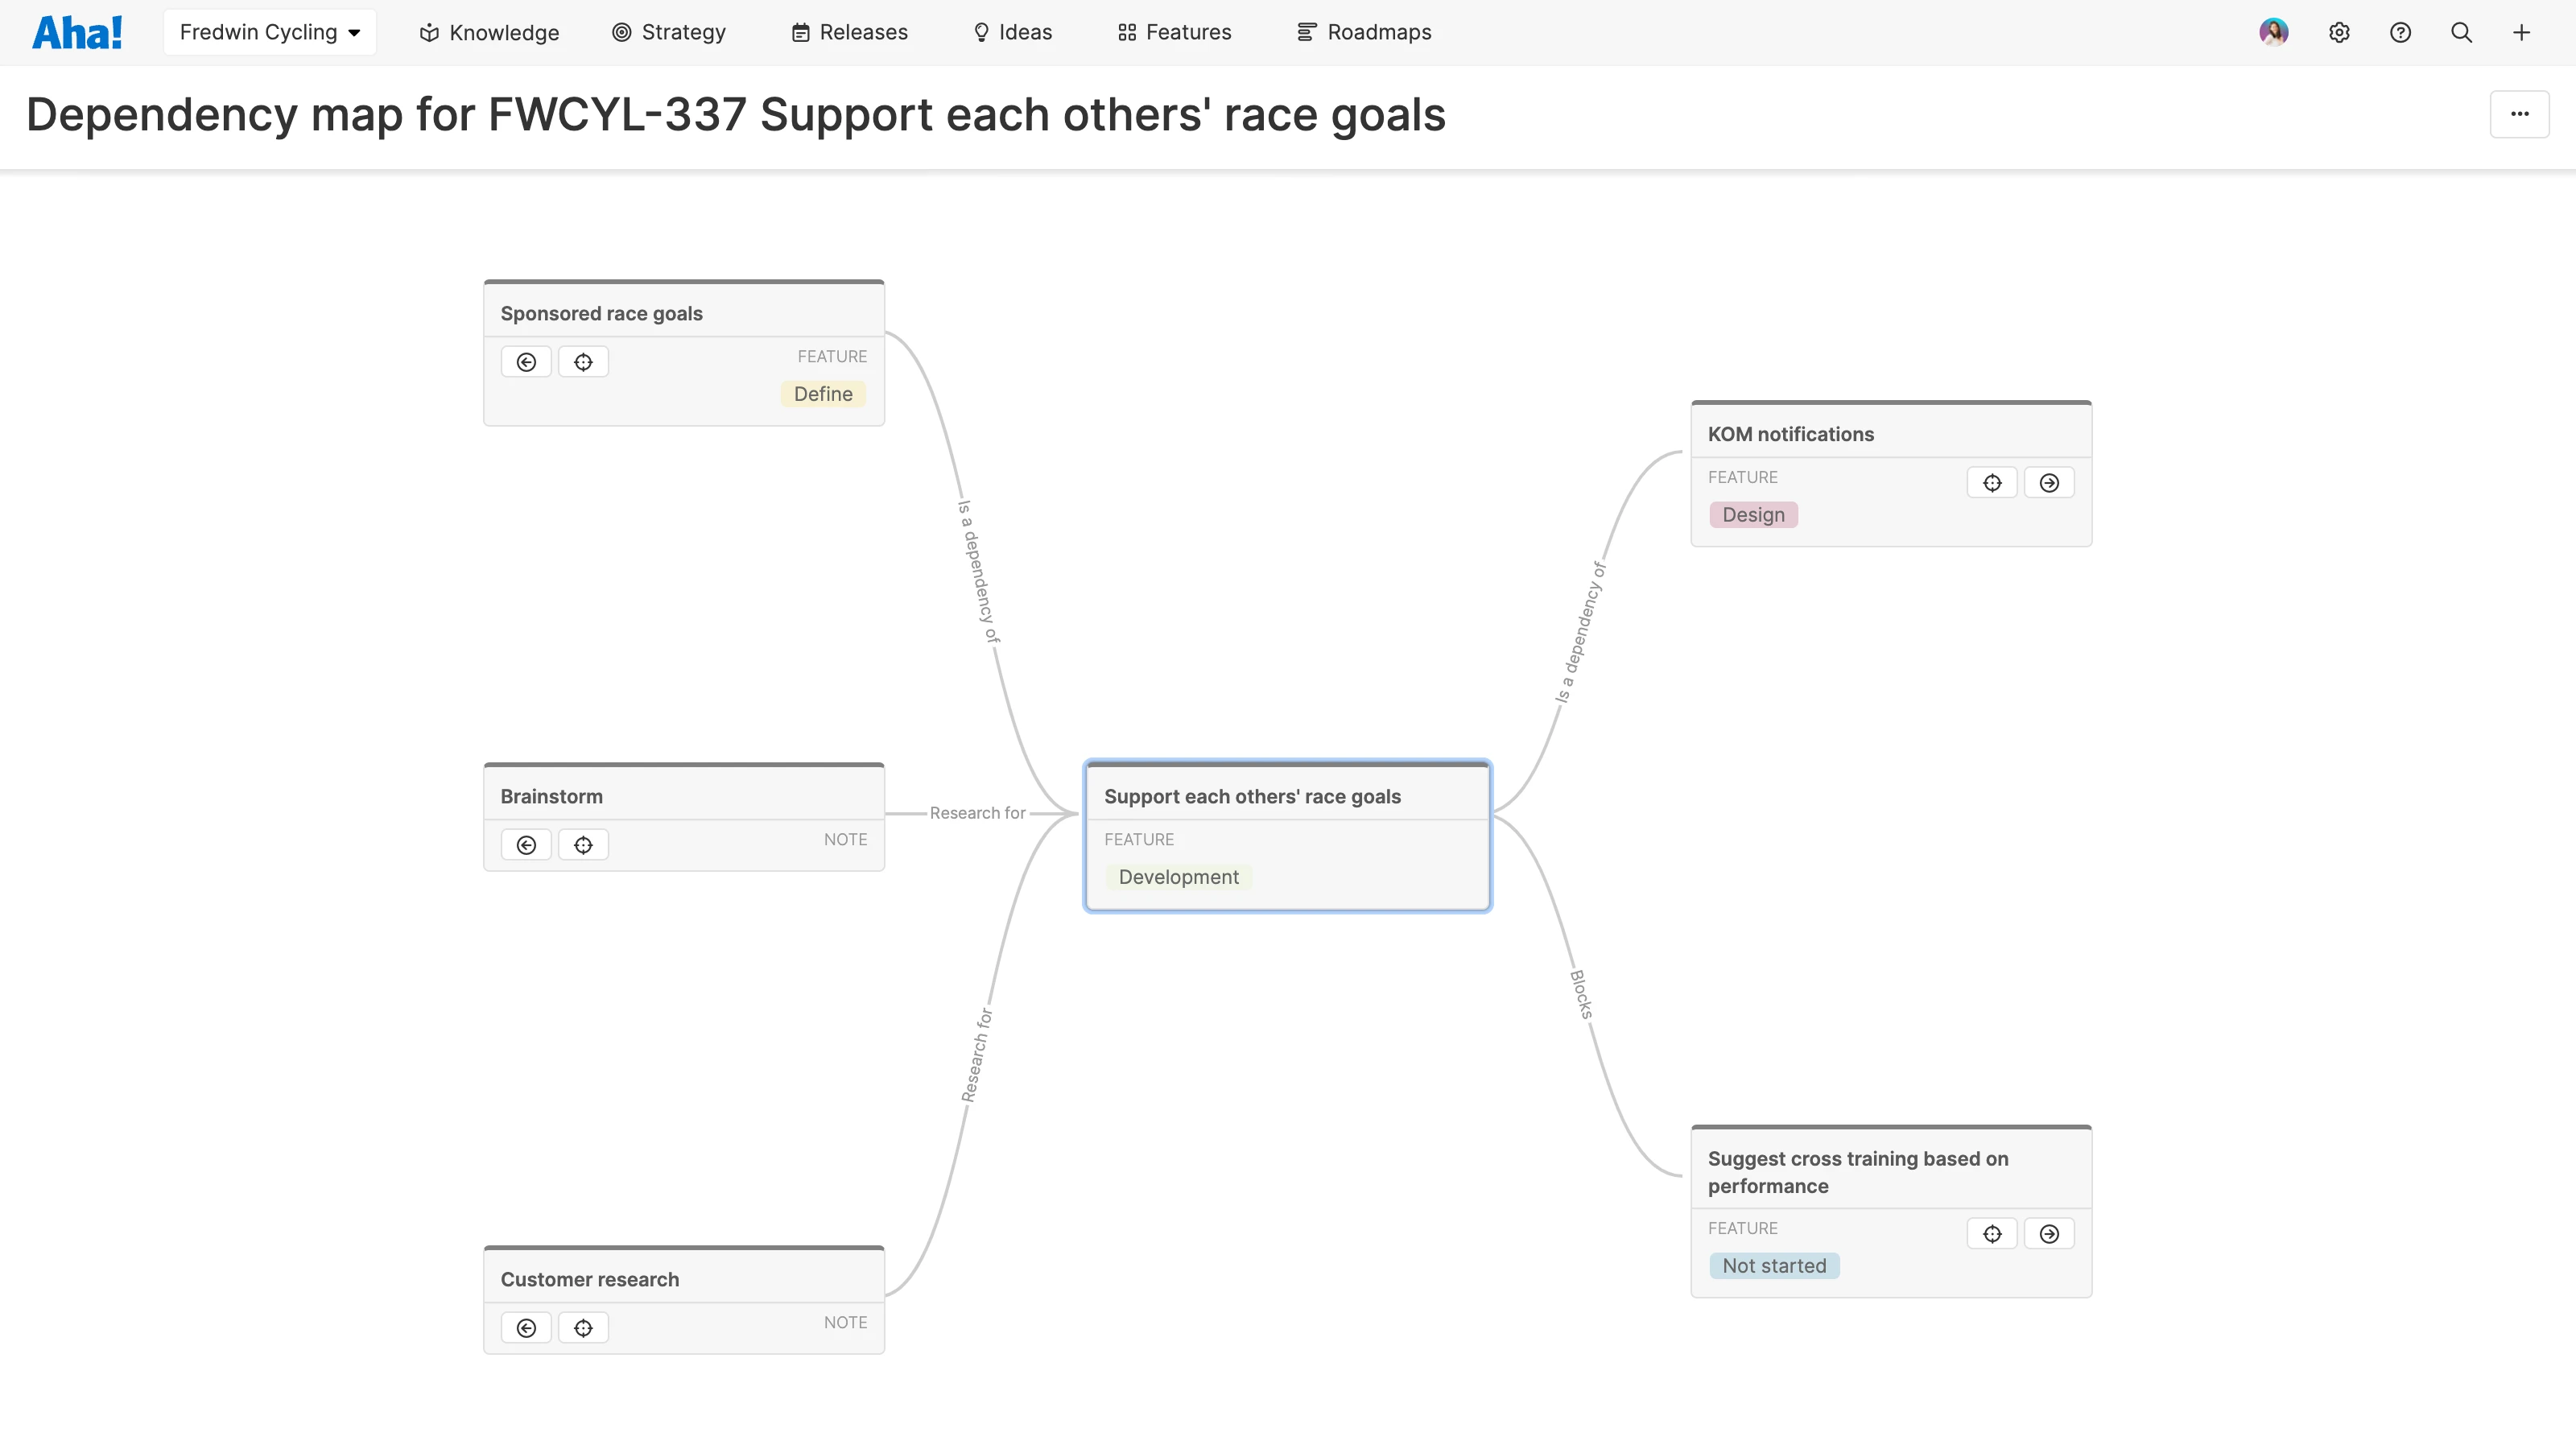The width and height of the screenshot is (2576, 1449).
Task: Expand upstream dependencies on Sponsored race goals card
Action: coord(525,361)
